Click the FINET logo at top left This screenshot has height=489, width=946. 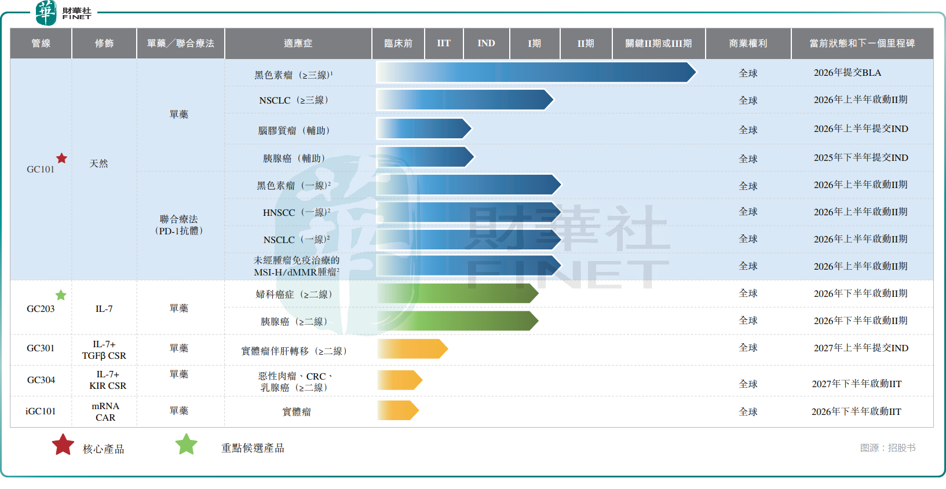coord(63,13)
